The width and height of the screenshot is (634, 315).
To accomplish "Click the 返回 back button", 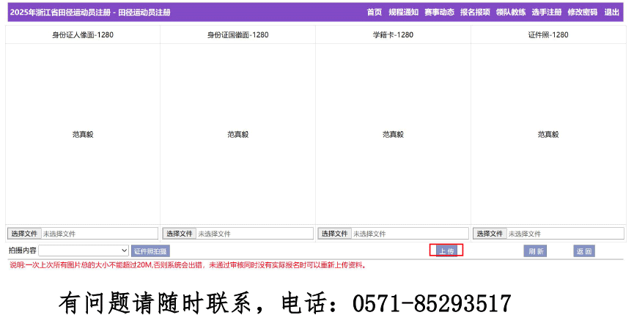I will tap(583, 251).
